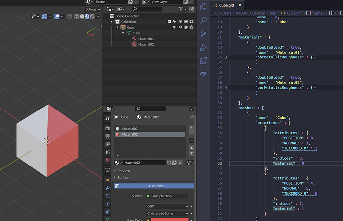343x221 pixels.
Task: Toggle Collection exclude checkbox in outliner
Action: [x=170, y=22]
